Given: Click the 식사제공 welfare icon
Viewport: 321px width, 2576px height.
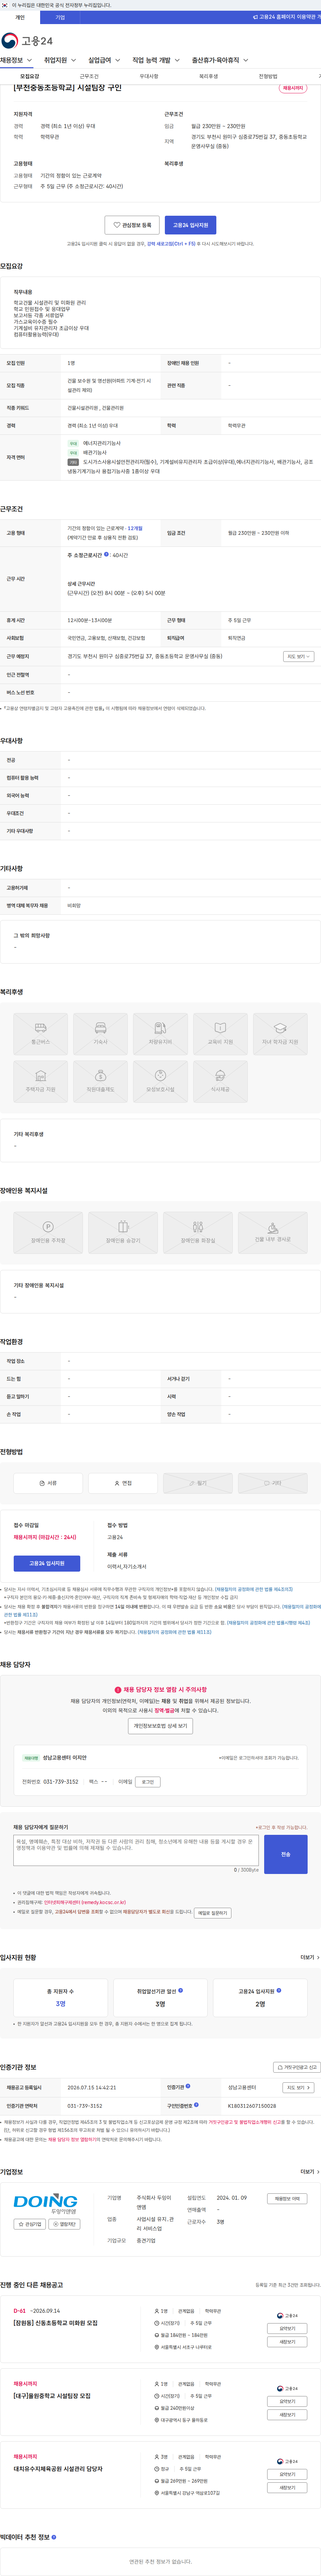Looking at the screenshot, I should (220, 1082).
